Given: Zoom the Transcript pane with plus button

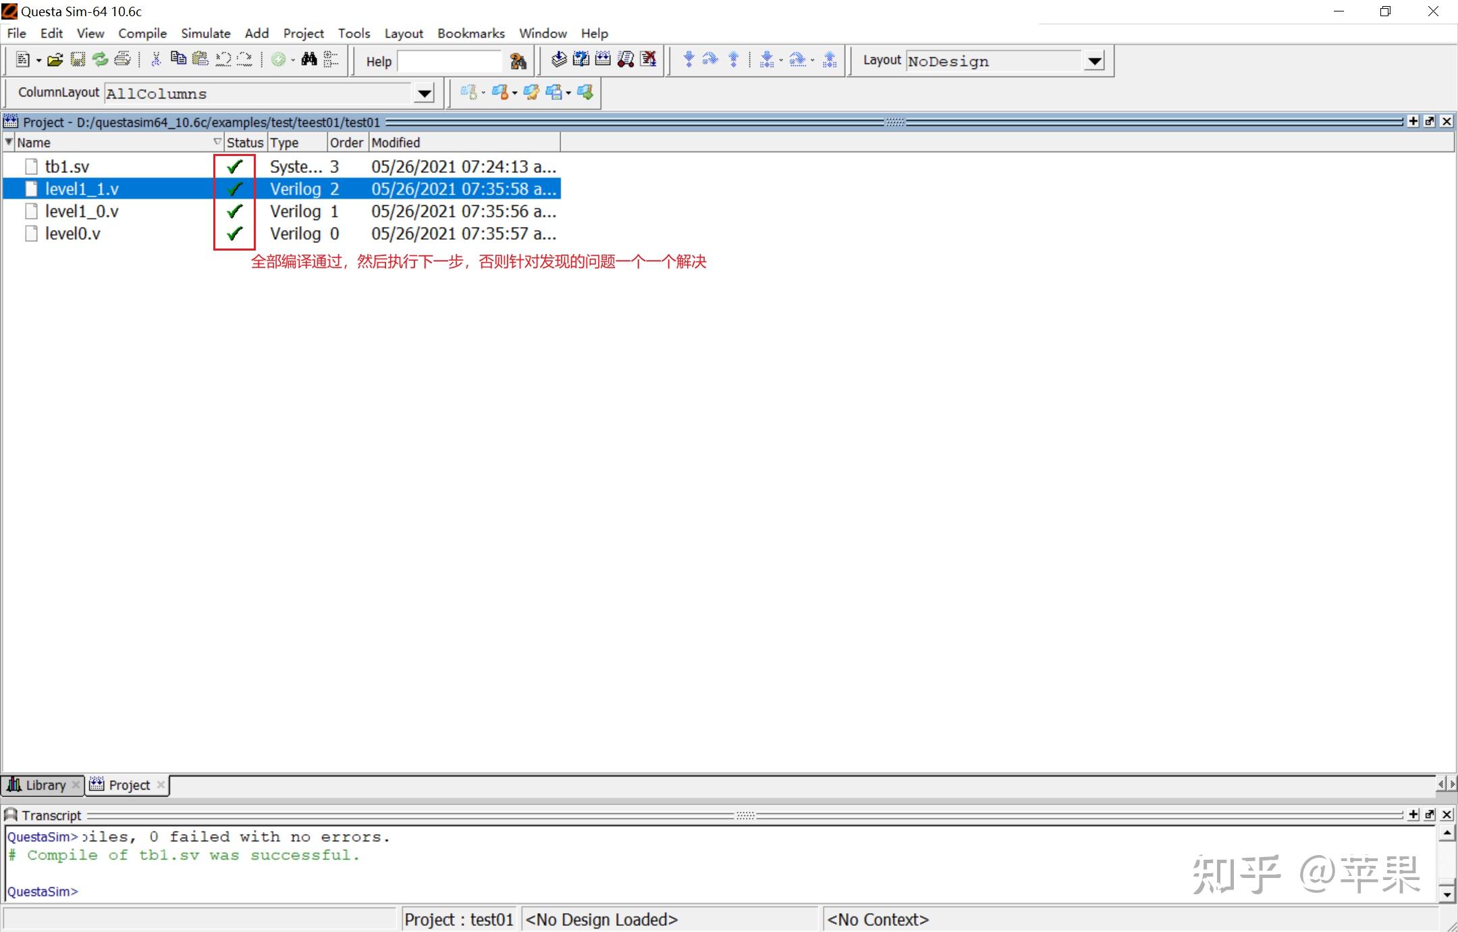Looking at the screenshot, I should click(1413, 814).
